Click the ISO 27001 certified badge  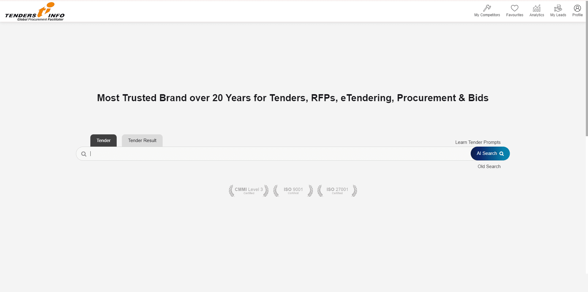337,190
